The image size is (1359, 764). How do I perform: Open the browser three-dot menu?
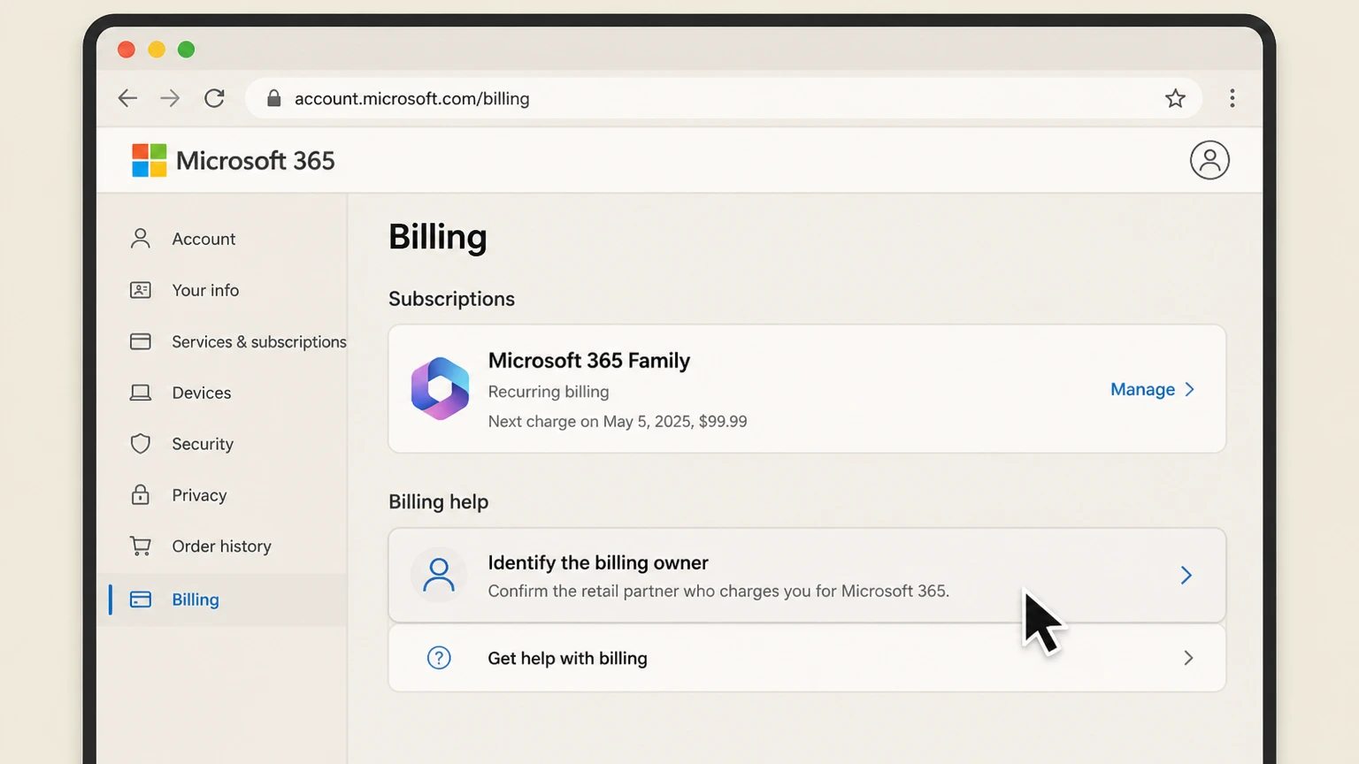point(1232,98)
